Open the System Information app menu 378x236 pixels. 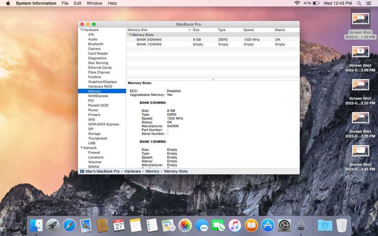click(x=36, y=3)
